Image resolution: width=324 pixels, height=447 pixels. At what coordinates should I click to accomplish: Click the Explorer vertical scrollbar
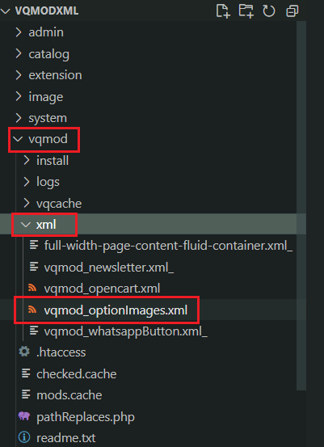tap(301, 205)
